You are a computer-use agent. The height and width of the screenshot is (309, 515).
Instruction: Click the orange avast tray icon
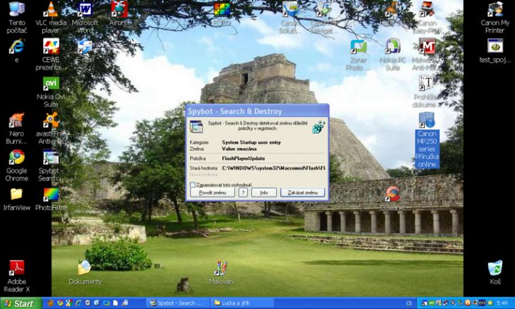pos(467,303)
